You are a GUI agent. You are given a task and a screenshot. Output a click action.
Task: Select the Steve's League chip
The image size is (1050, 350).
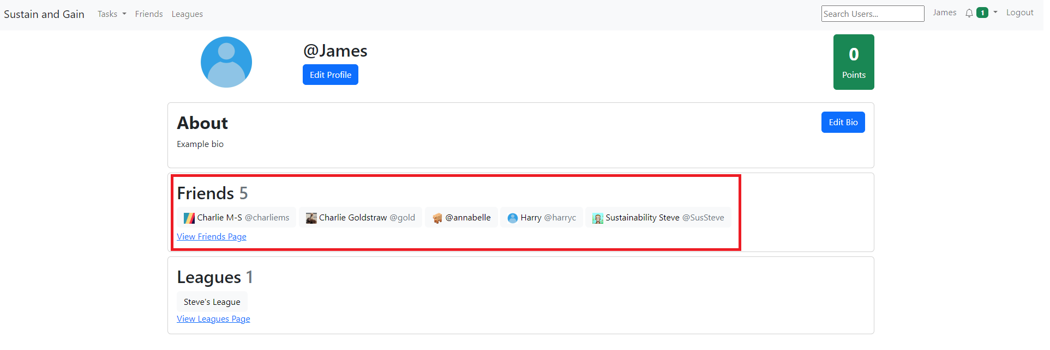[x=212, y=302]
